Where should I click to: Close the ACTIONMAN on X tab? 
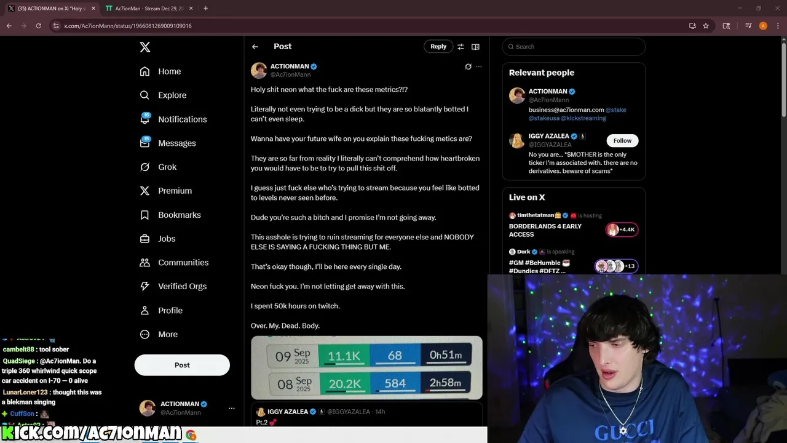click(93, 9)
